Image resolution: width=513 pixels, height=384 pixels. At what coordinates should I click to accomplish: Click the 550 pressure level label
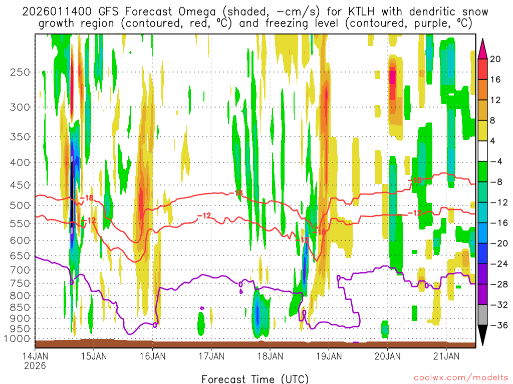coord(20,223)
